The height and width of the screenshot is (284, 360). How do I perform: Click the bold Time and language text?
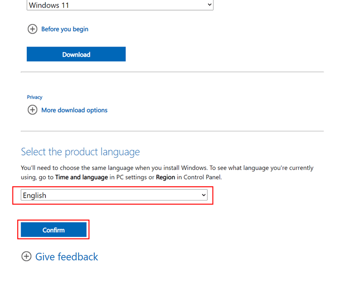pyautogui.click(x=81, y=177)
